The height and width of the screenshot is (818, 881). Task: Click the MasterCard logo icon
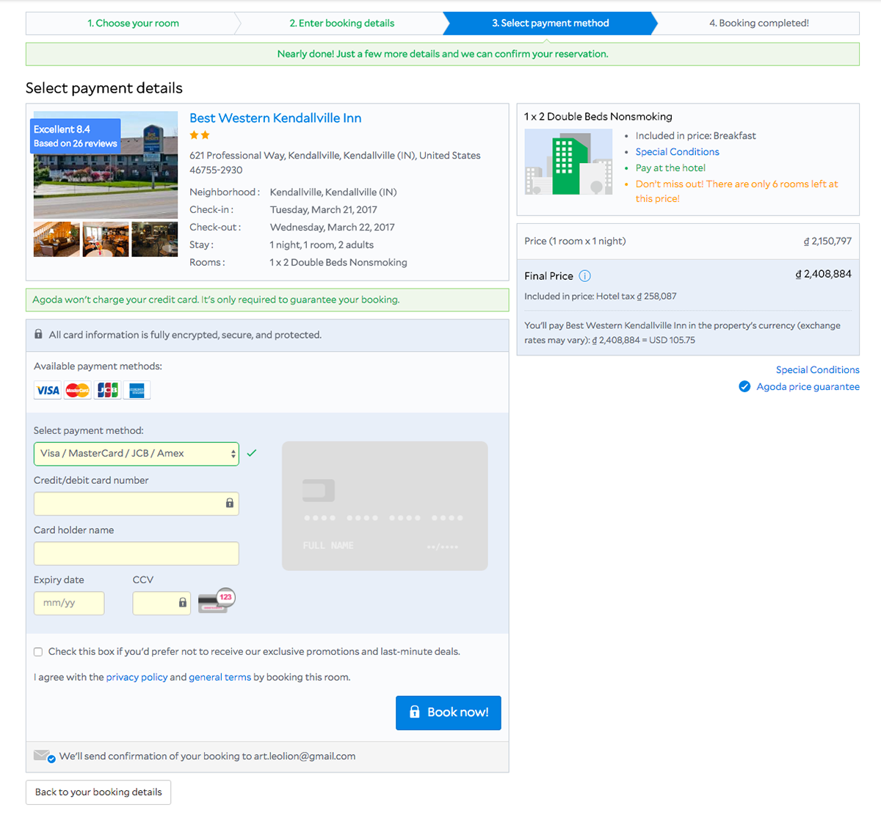point(78,391)
